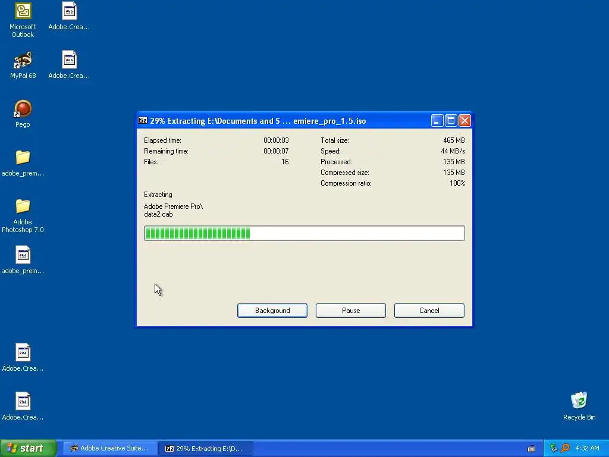Screen dimensions: 609x457
Task: Select the Recycle Bin icon
Action: click(579, 406)
